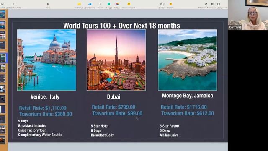
Task: Open the Share (Доступ) dropdown icon
Action: [x=162, y=4]
